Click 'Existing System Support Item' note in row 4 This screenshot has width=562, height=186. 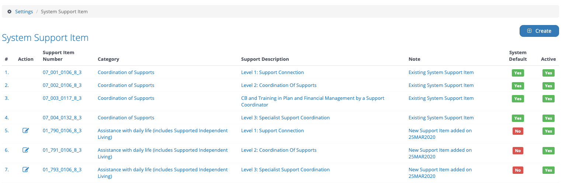click(x=441, y=117)
